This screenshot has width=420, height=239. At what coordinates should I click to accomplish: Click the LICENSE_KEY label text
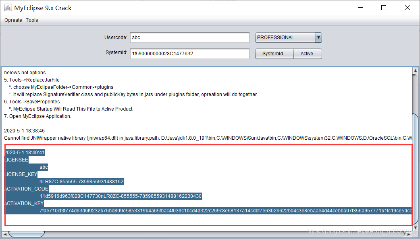click(21, 174)
